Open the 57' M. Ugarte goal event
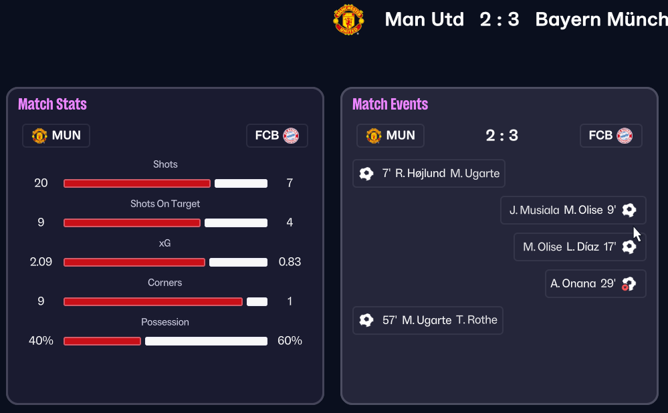This screenshot has width=668, height=413. tap(428, 320)
